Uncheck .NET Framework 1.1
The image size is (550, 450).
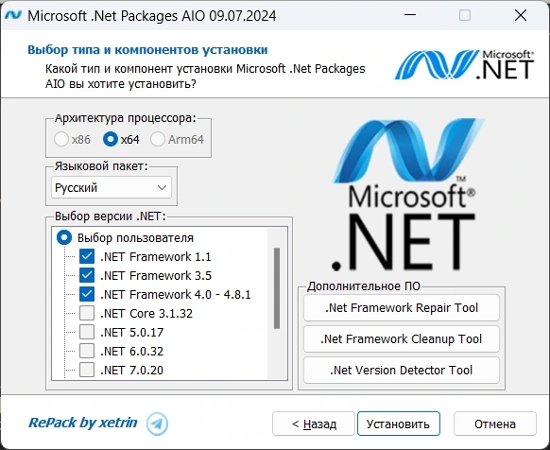(x=87, y=256)
